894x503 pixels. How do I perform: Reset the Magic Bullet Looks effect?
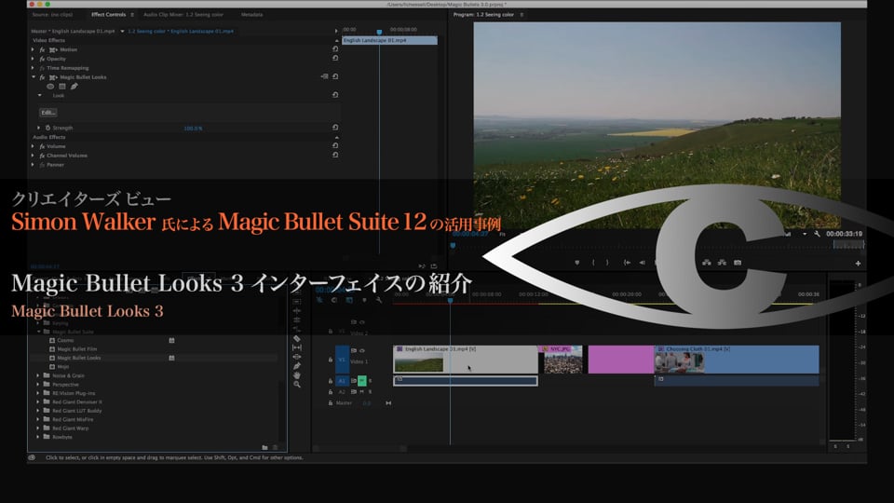click(335, 76)
